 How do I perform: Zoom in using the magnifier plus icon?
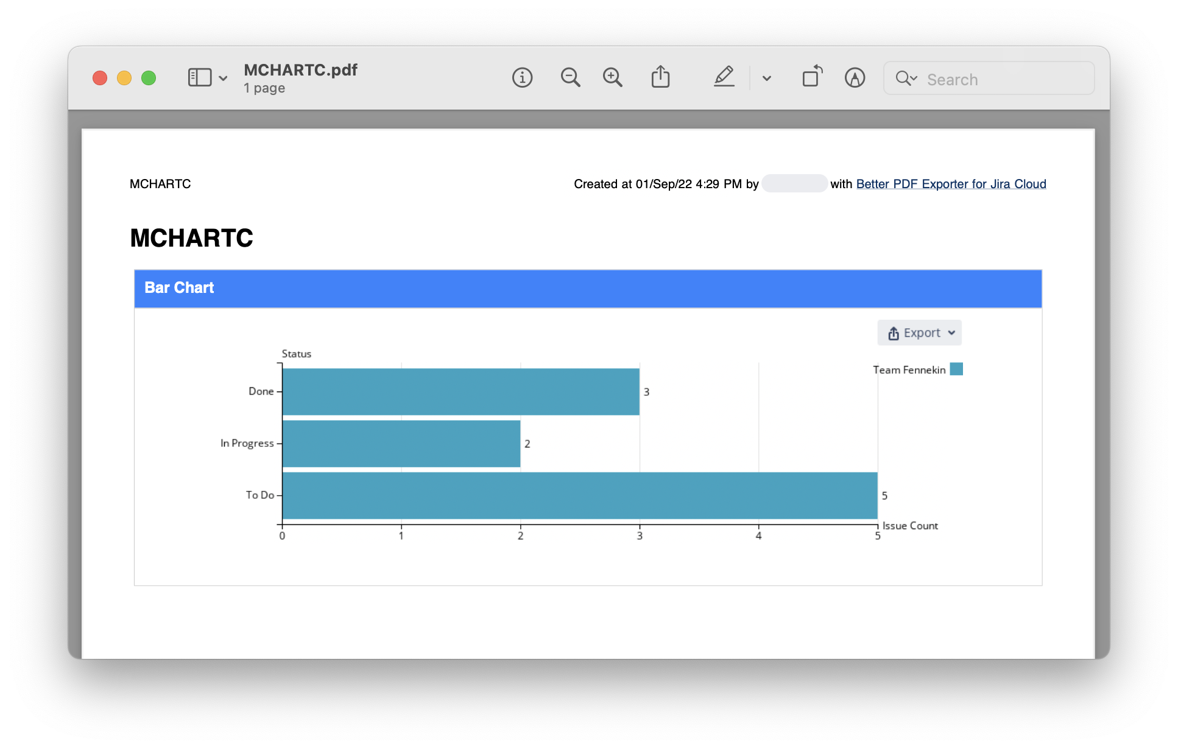(x=612, y=78)
